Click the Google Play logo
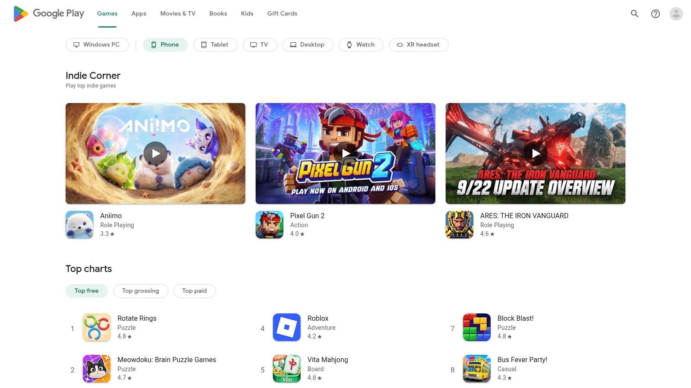 tap(49, 14)
